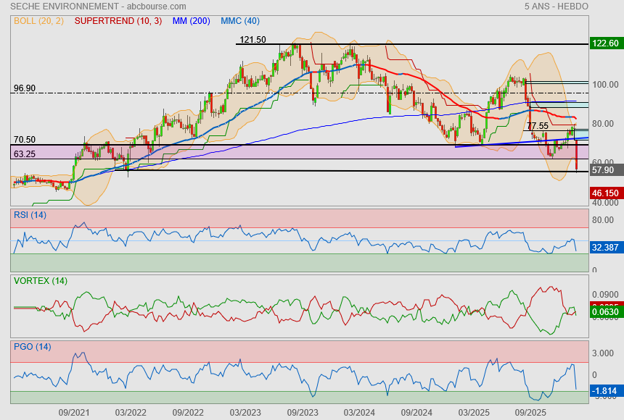
Task: Click the 63.25 support level label
Action: pyautogui.click(x=25, y=154)
